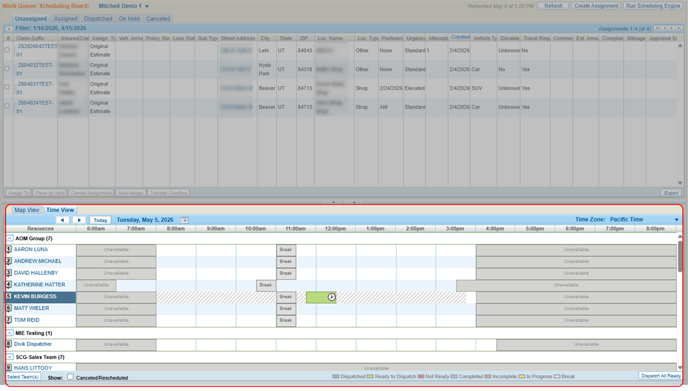Open claim link Z604031TEST-01
This screenshot has height=391, width=688.
pyautogui.click(x=35, y=88)
